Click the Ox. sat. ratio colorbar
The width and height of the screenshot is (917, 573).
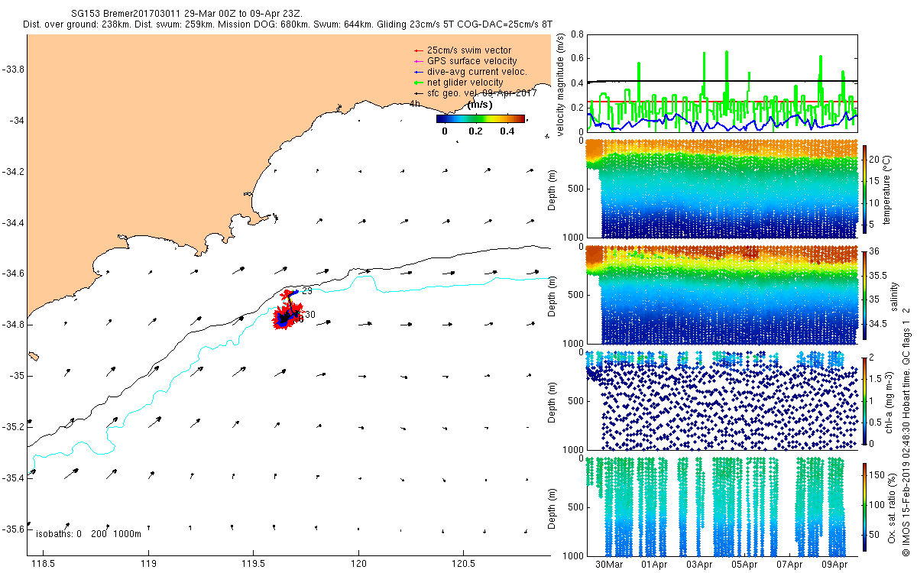pyautogui.click(x=865, y=507)
